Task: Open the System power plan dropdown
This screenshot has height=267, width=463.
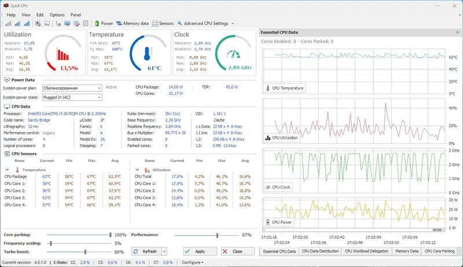Action: pos(72,88)
